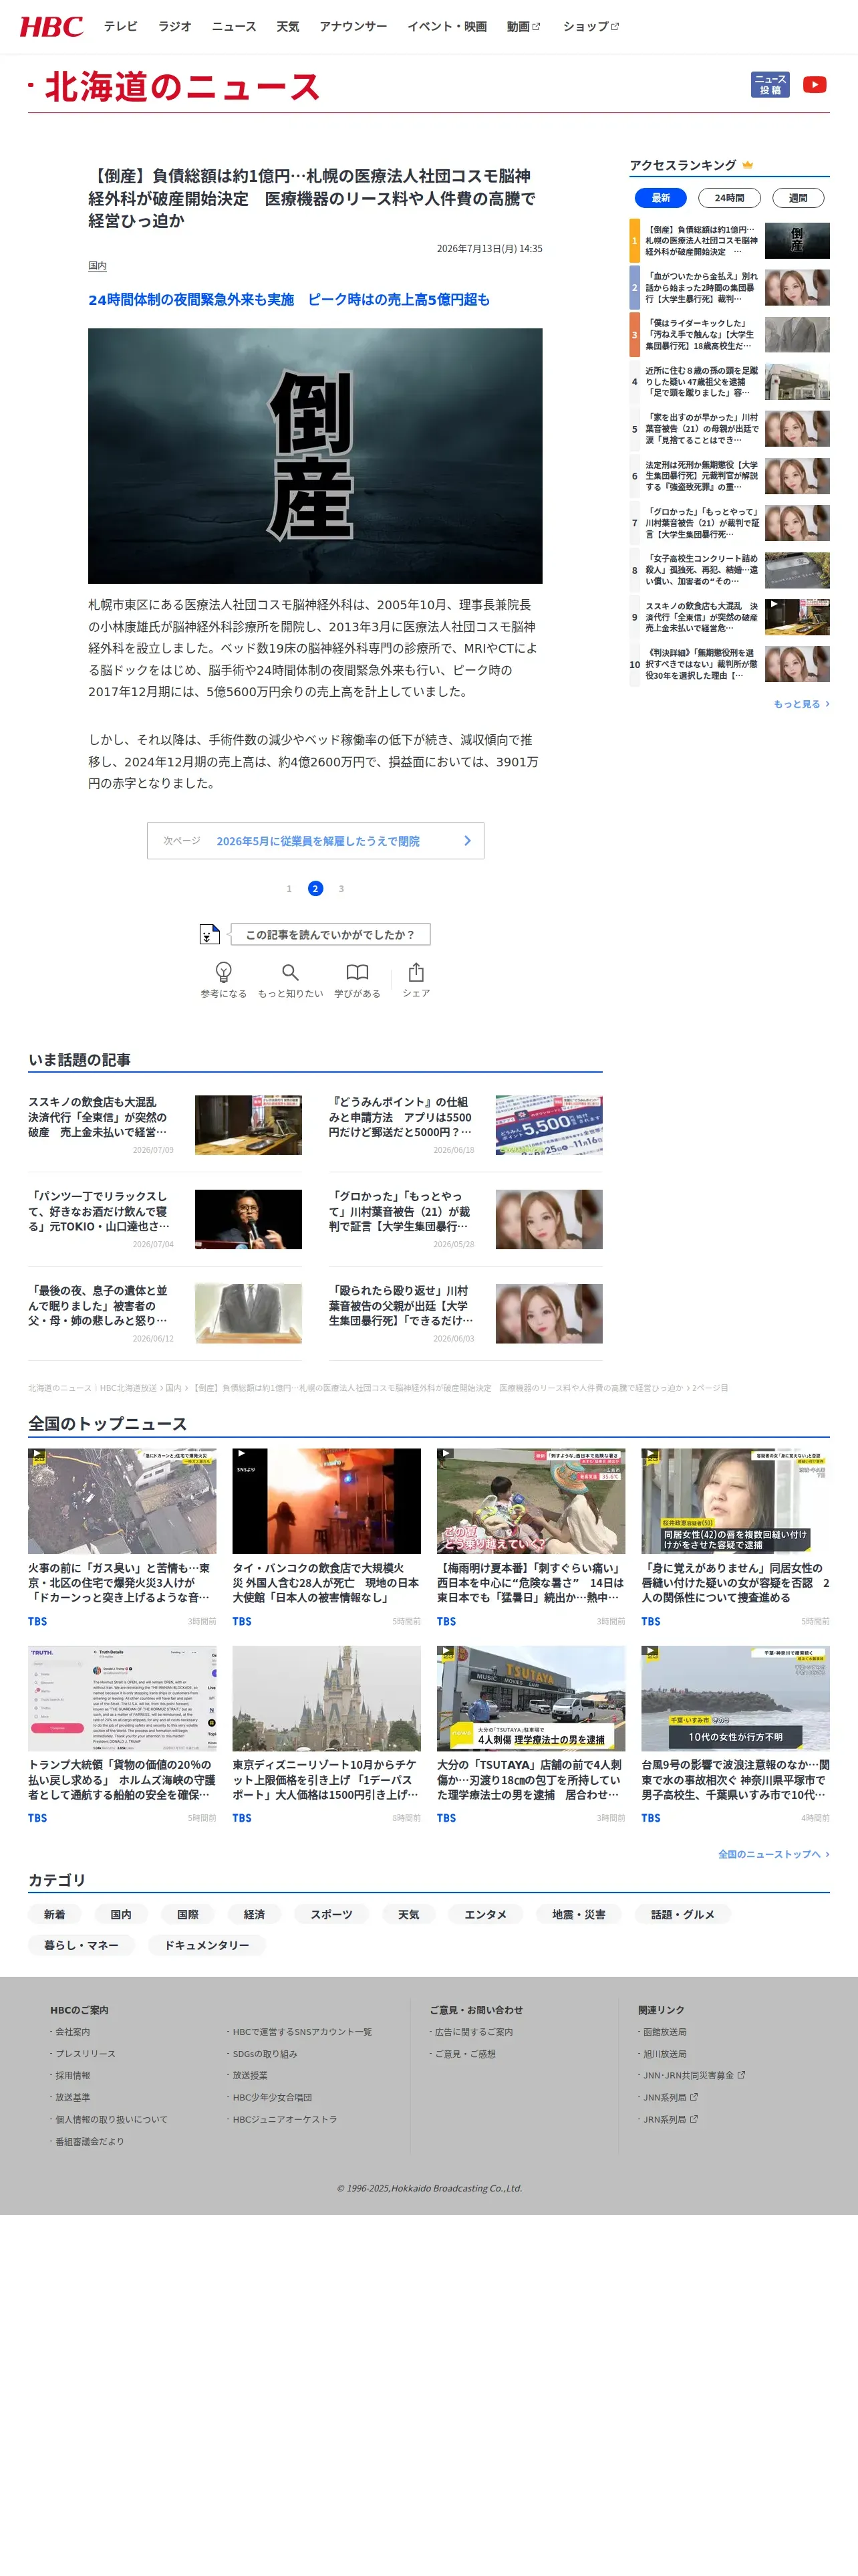This screenshot has height=2576, width=858.
Task: Select the 最新 ranking tab
Action: pos(660,198)
